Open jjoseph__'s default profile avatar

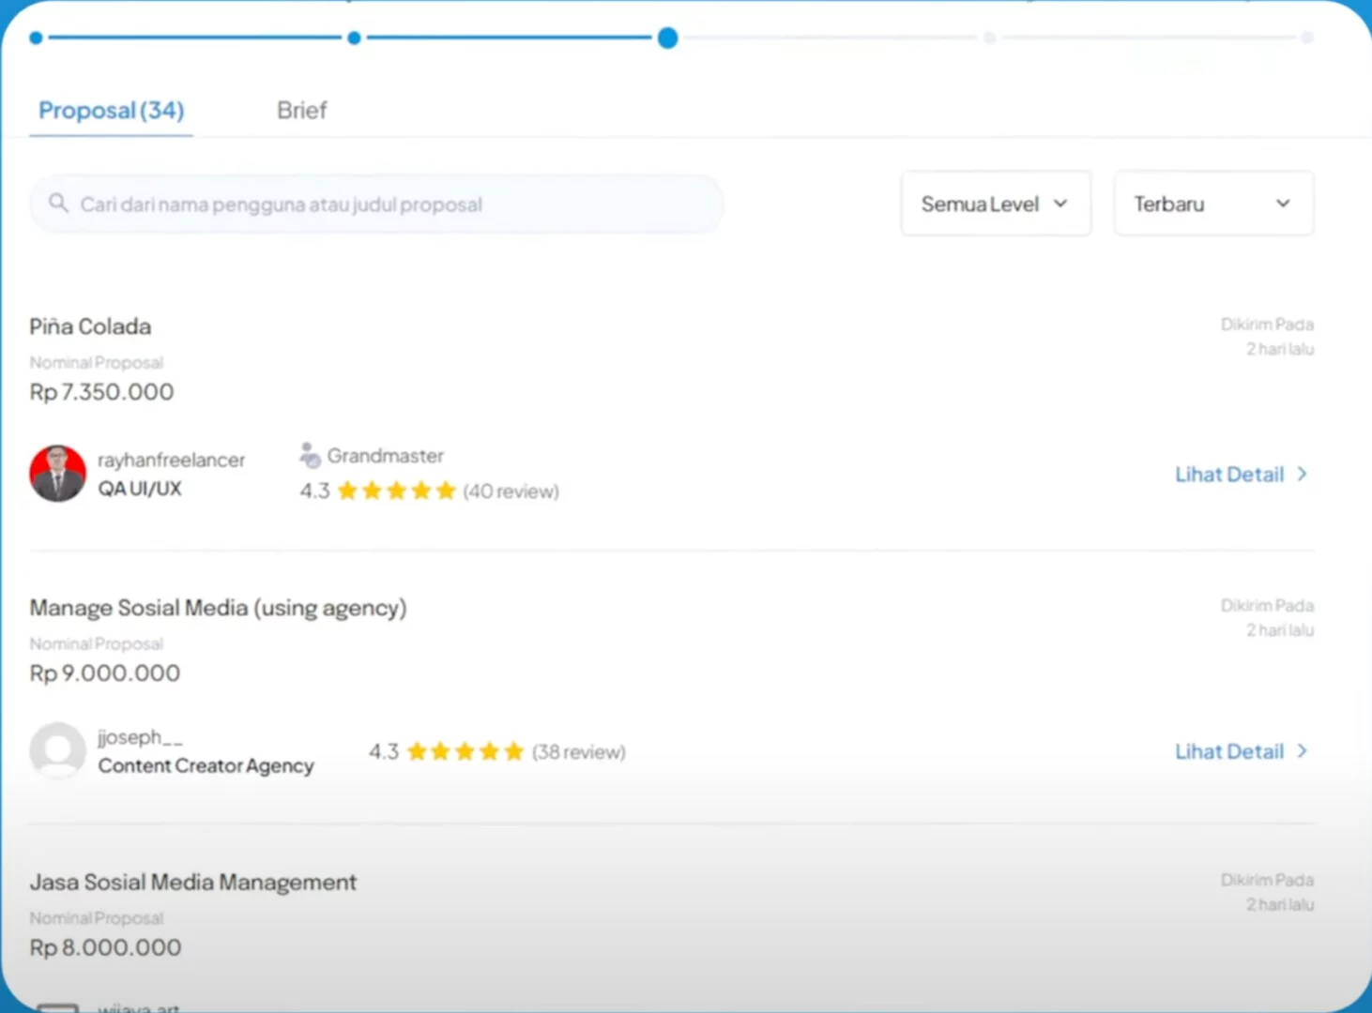tap(58, 750)
